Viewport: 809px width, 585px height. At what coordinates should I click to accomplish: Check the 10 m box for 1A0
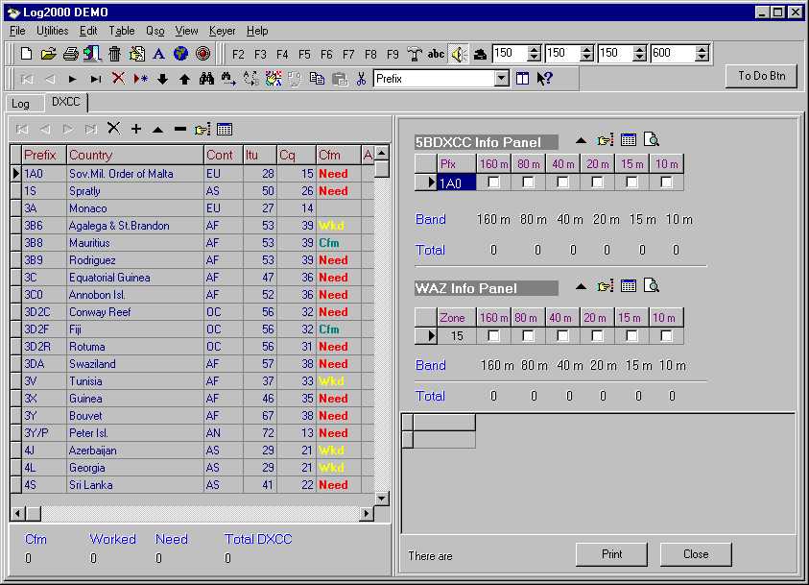(667, 183)
